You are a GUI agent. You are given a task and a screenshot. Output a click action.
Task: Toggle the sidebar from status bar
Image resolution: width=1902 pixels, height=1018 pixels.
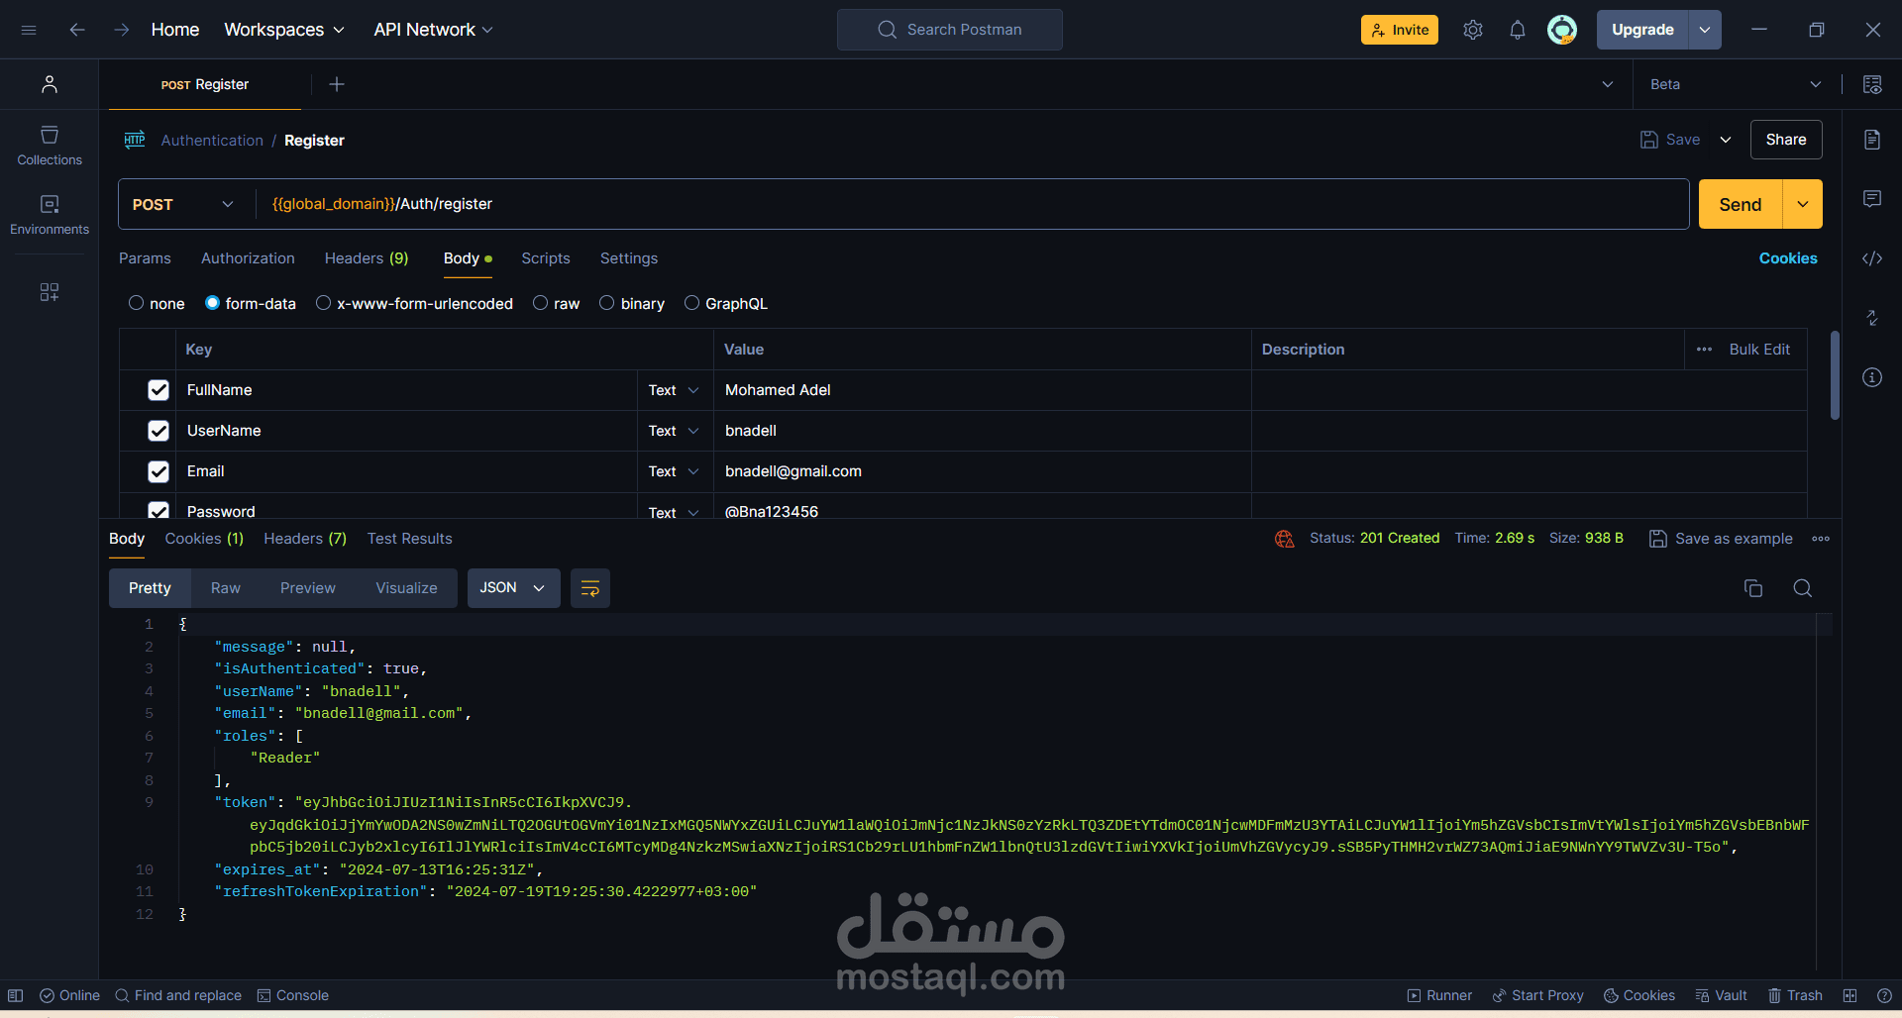pyautogui.click(x=16, y=995)
